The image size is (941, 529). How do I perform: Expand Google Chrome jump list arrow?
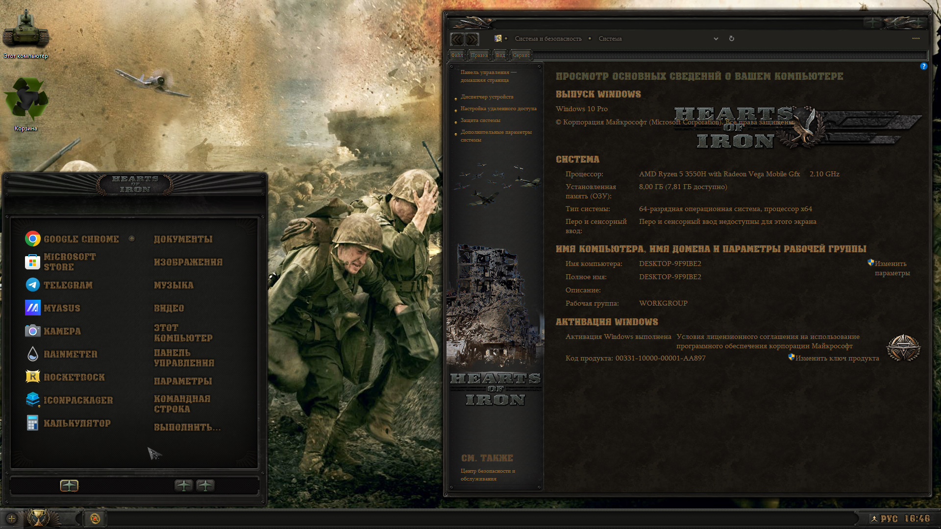131,239
